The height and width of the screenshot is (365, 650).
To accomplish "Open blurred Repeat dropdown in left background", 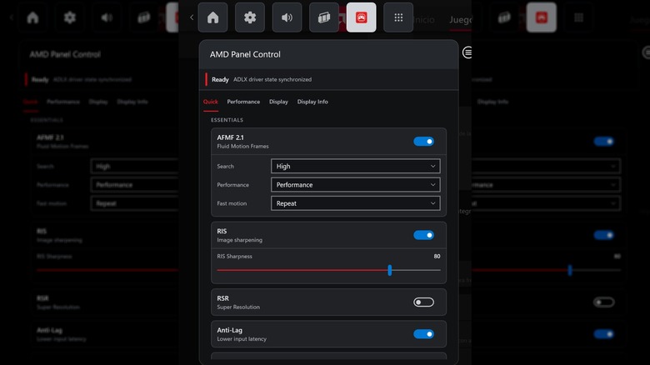I will (x=135, y=203).
